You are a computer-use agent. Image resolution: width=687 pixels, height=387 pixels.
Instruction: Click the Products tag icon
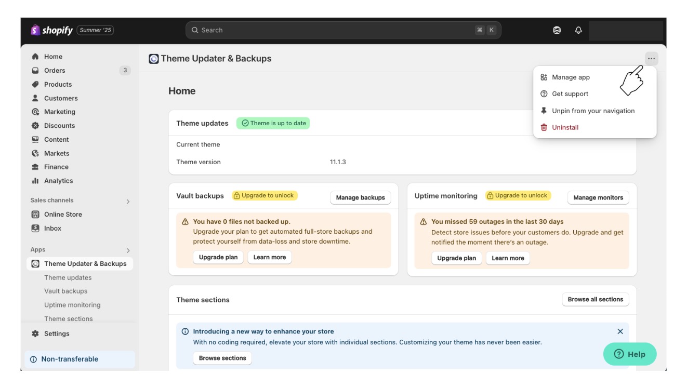pyautogui.click(x=35, y=84)
